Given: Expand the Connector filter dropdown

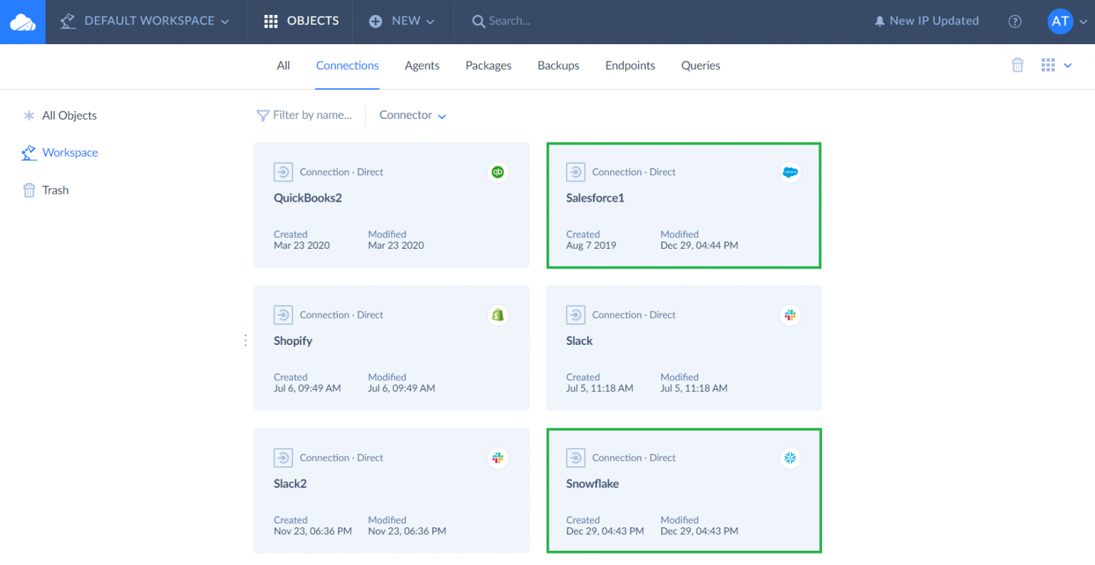Looking at the screenshot, I should coord(412,115).
